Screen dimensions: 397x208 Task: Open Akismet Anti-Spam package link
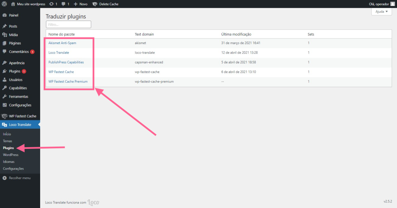[x=62, y=43]
